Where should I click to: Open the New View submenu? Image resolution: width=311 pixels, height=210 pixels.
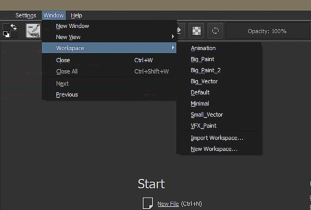[109, 37]
